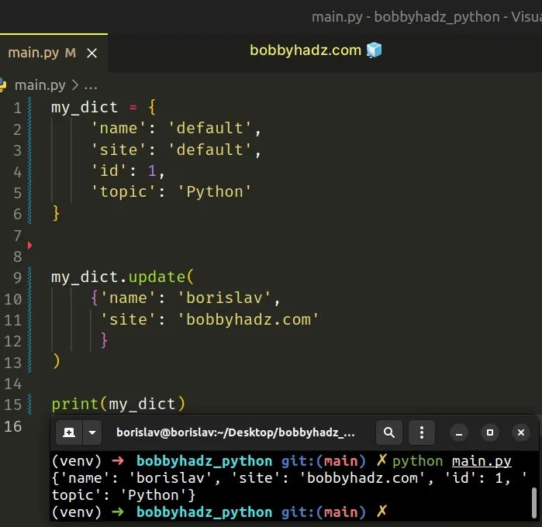Open the terminal profile dropdown arrow
542x527 pixels.
tap(92, 432)
